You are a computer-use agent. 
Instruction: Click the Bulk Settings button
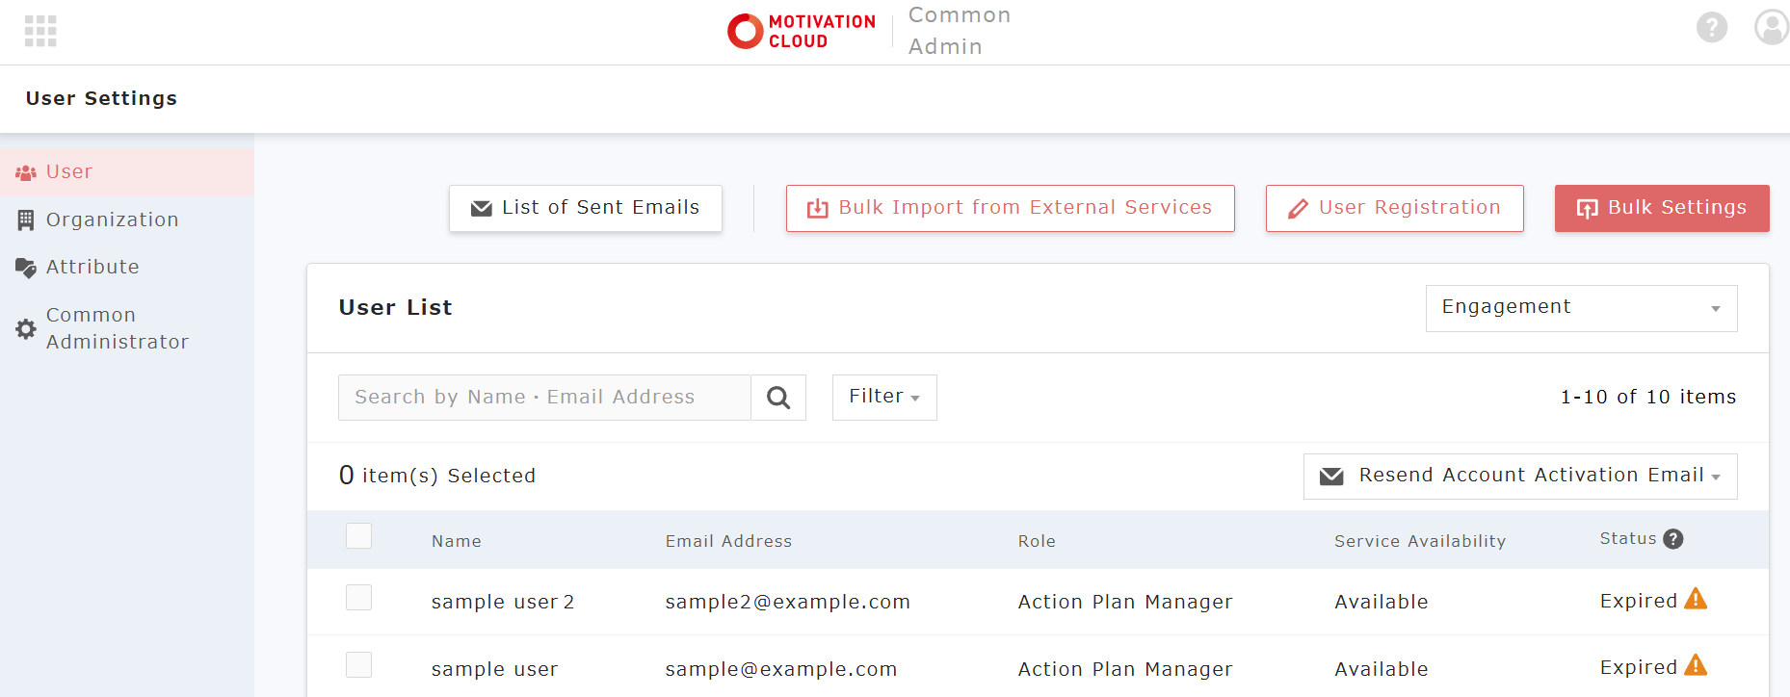1661,208
